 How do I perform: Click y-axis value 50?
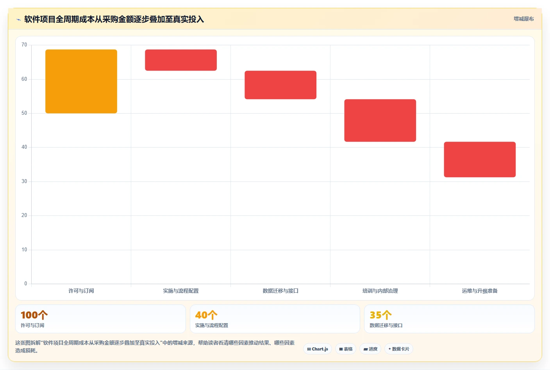pyautogui.click(x=24, y=113)
